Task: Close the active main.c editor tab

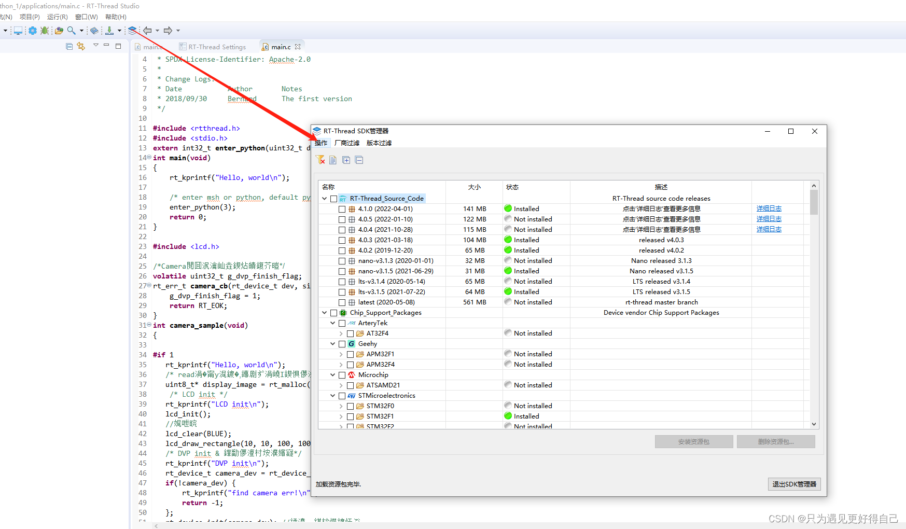Action: tap(298, 47)
